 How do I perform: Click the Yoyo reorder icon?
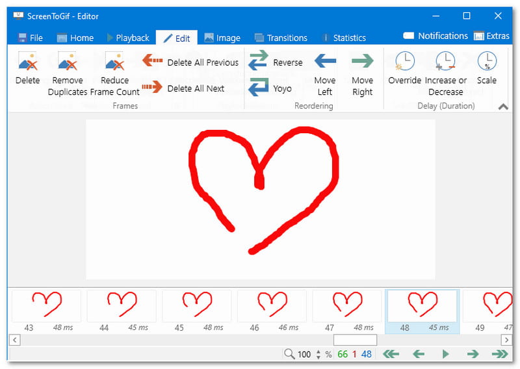258,88
